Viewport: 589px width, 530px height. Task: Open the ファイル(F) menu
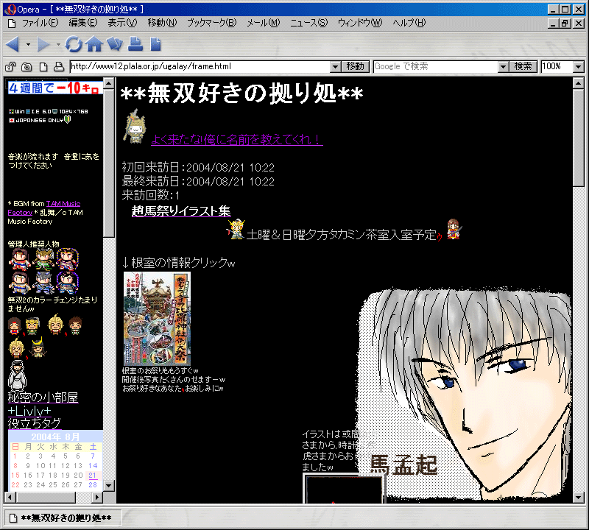pos(40,23)
